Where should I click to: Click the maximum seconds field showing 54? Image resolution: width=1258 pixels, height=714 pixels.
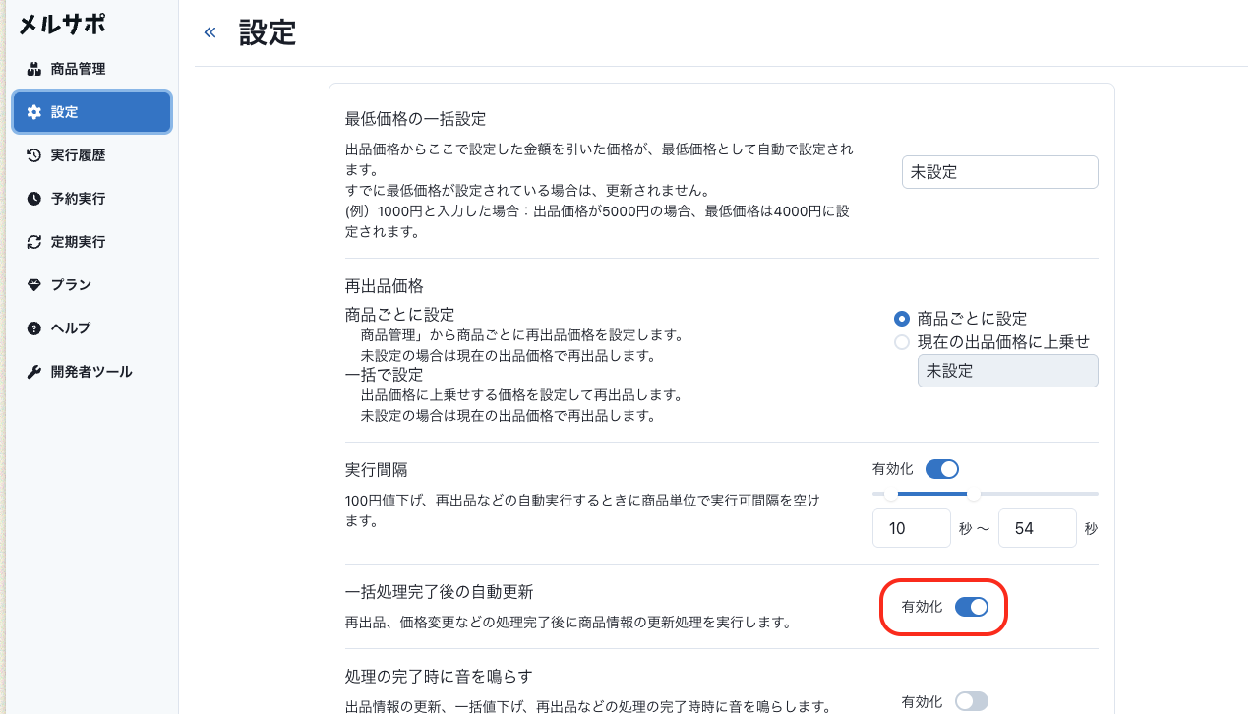(x=1037, y=528)
